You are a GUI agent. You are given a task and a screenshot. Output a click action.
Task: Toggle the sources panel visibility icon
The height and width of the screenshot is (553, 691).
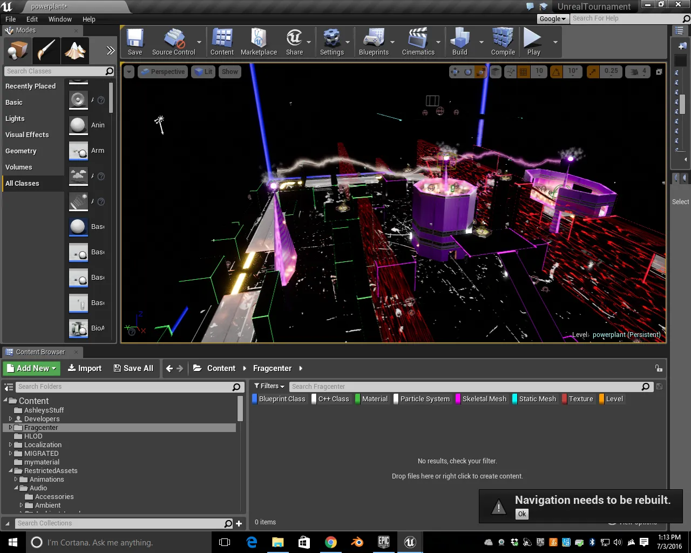(9, 387)
